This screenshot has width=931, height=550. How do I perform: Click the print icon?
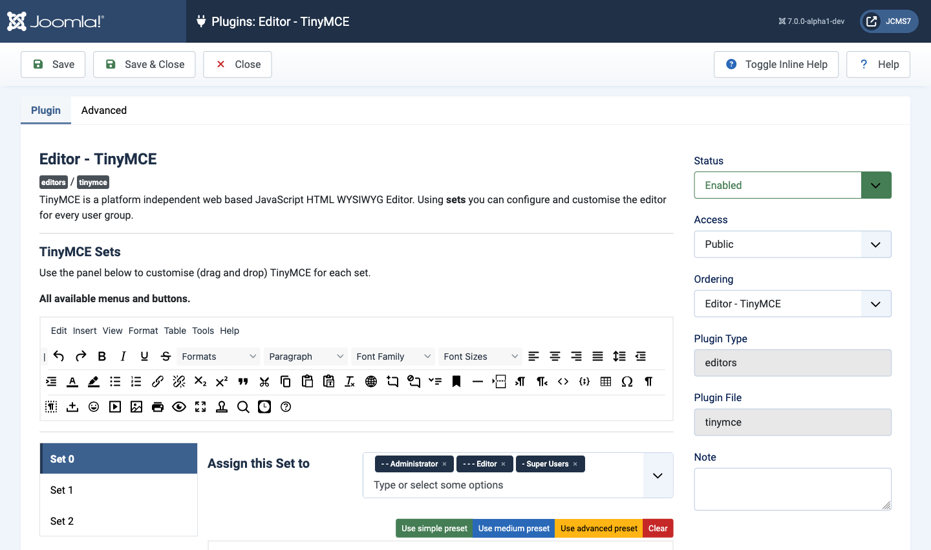pos(158,406)
